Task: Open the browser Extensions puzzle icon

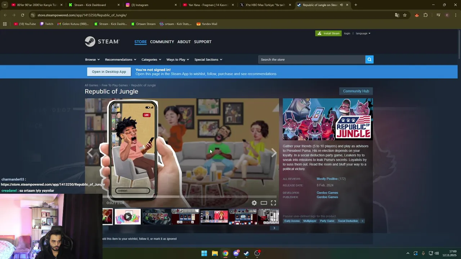Action: coord(426,15)
